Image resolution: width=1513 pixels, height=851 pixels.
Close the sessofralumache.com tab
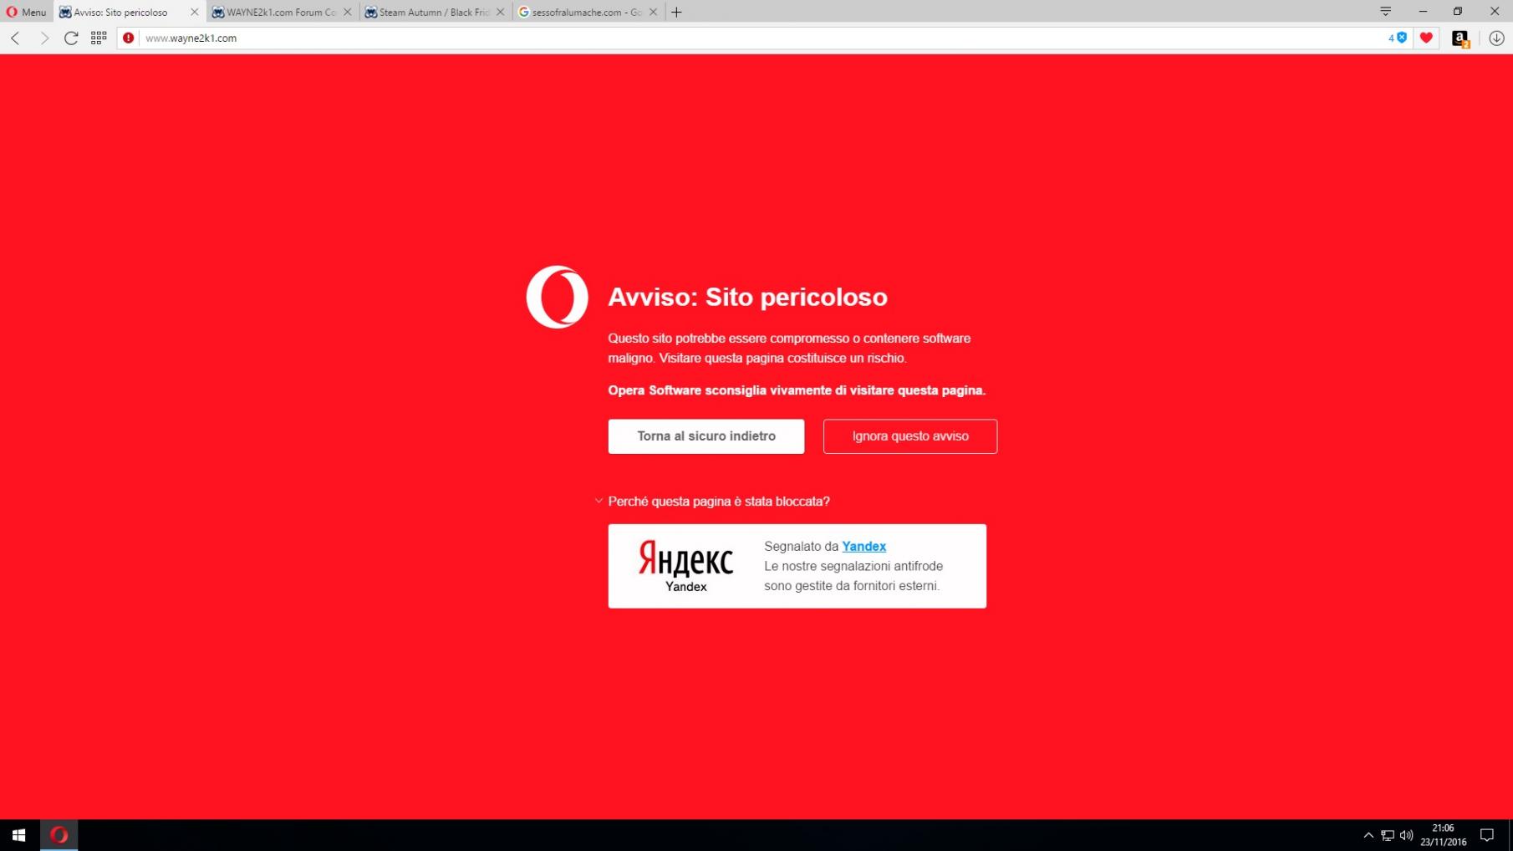click(x=653, y=13)
